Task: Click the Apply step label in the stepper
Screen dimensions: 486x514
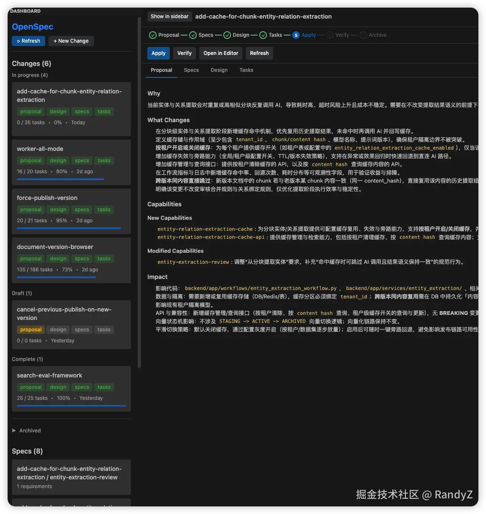Action: point(309,35)
